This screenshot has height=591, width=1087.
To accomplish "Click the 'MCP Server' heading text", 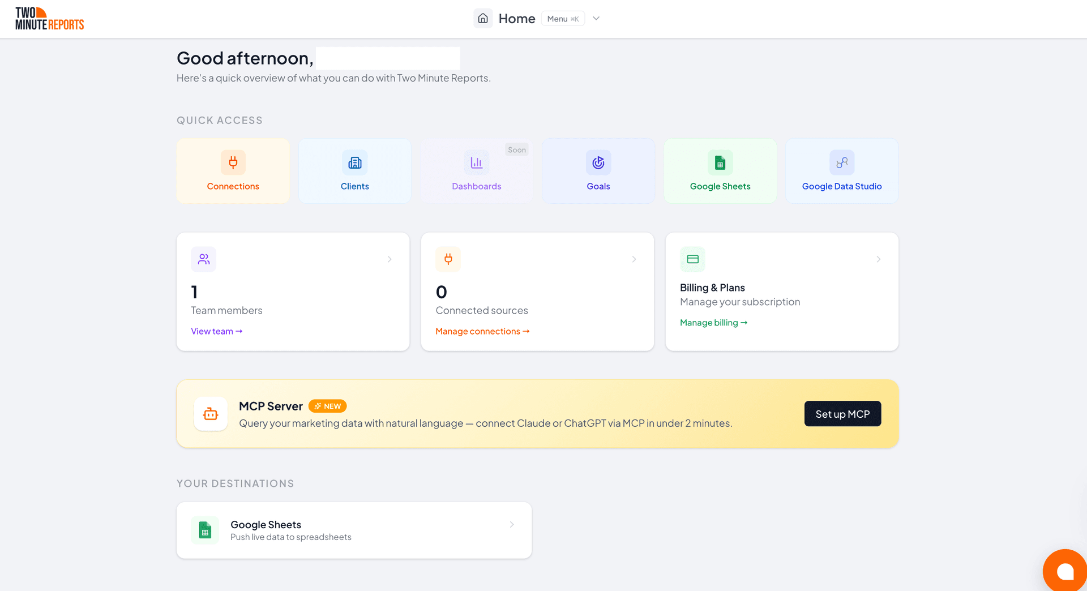I will (271, 406).
